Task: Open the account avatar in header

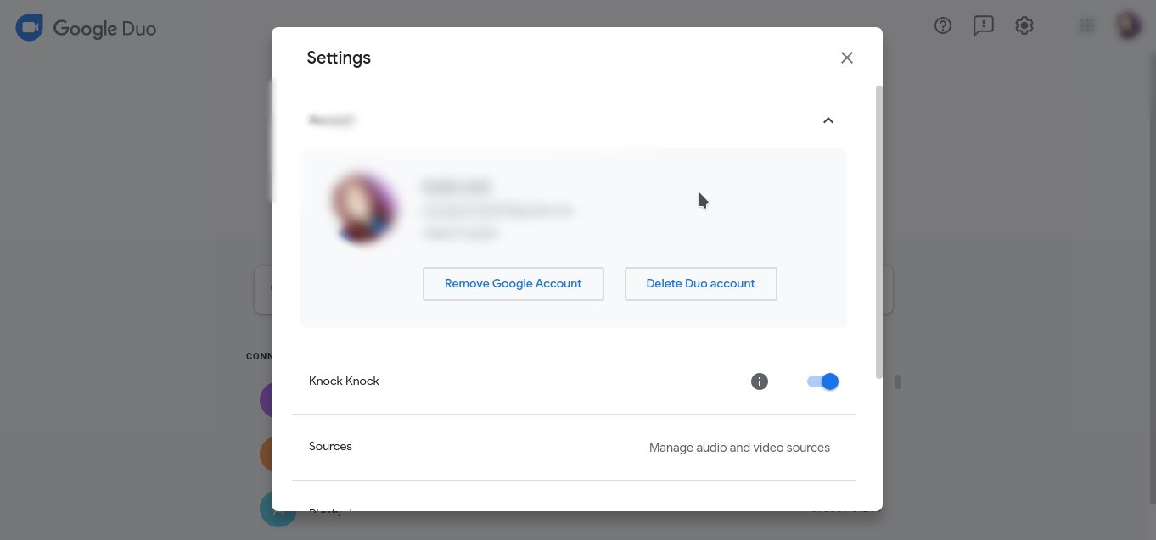Action: (1128, 25)
